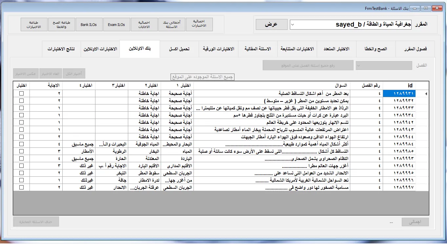447x244 pixels.
Task: Open the احصائية الاجابات report
Action: tap(144, 25)
